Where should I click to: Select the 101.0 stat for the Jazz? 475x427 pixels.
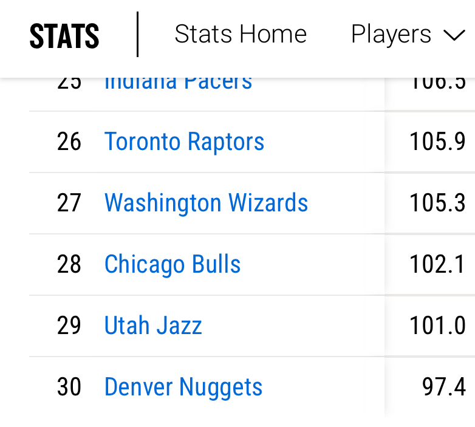(x=437, y=326)
